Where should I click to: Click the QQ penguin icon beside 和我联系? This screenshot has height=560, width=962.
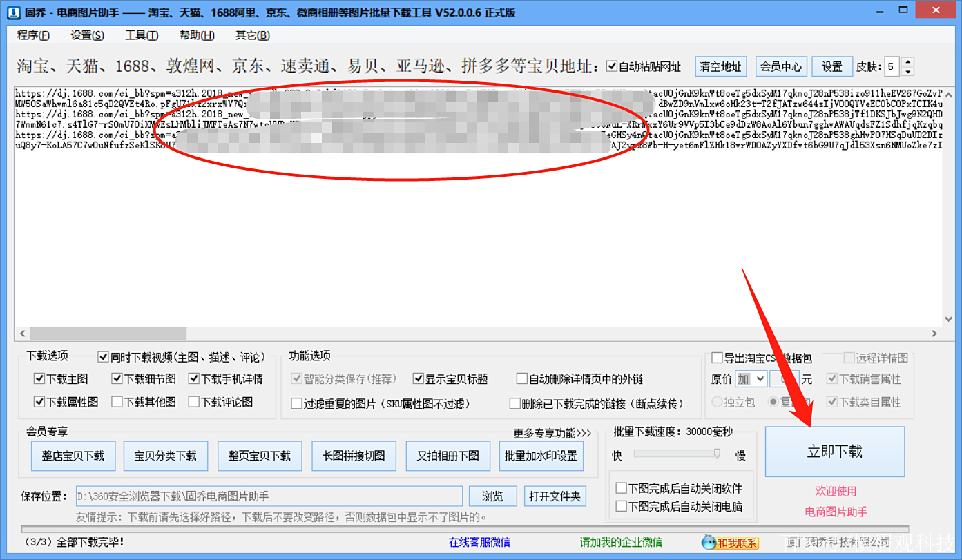709,542
